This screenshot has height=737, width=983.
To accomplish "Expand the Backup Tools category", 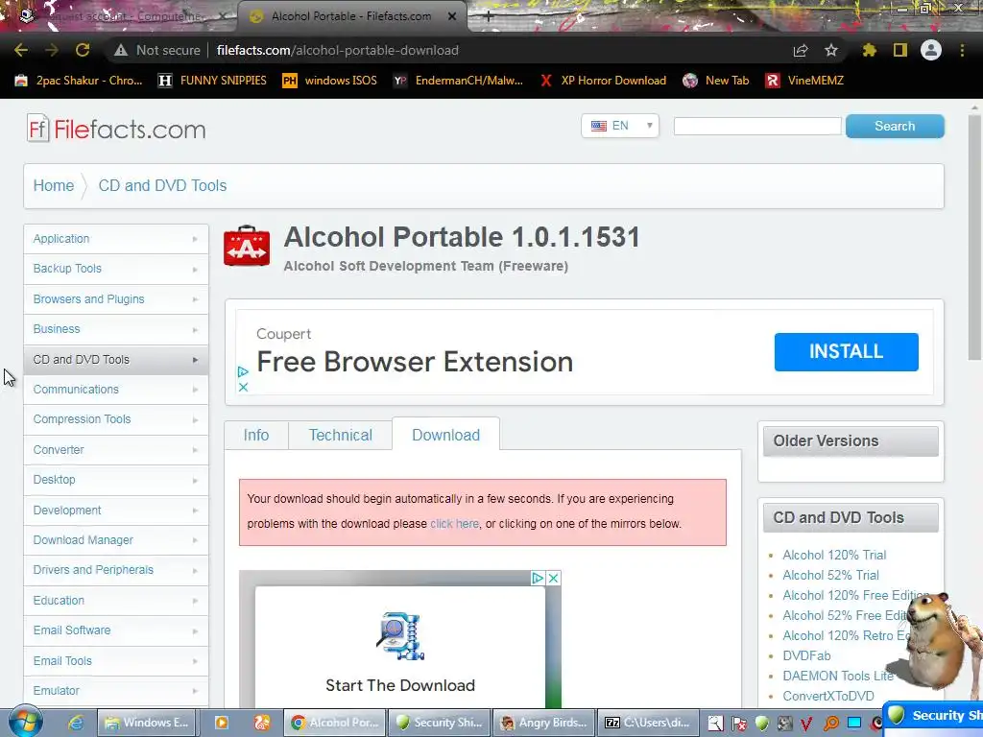I will 116,269.
